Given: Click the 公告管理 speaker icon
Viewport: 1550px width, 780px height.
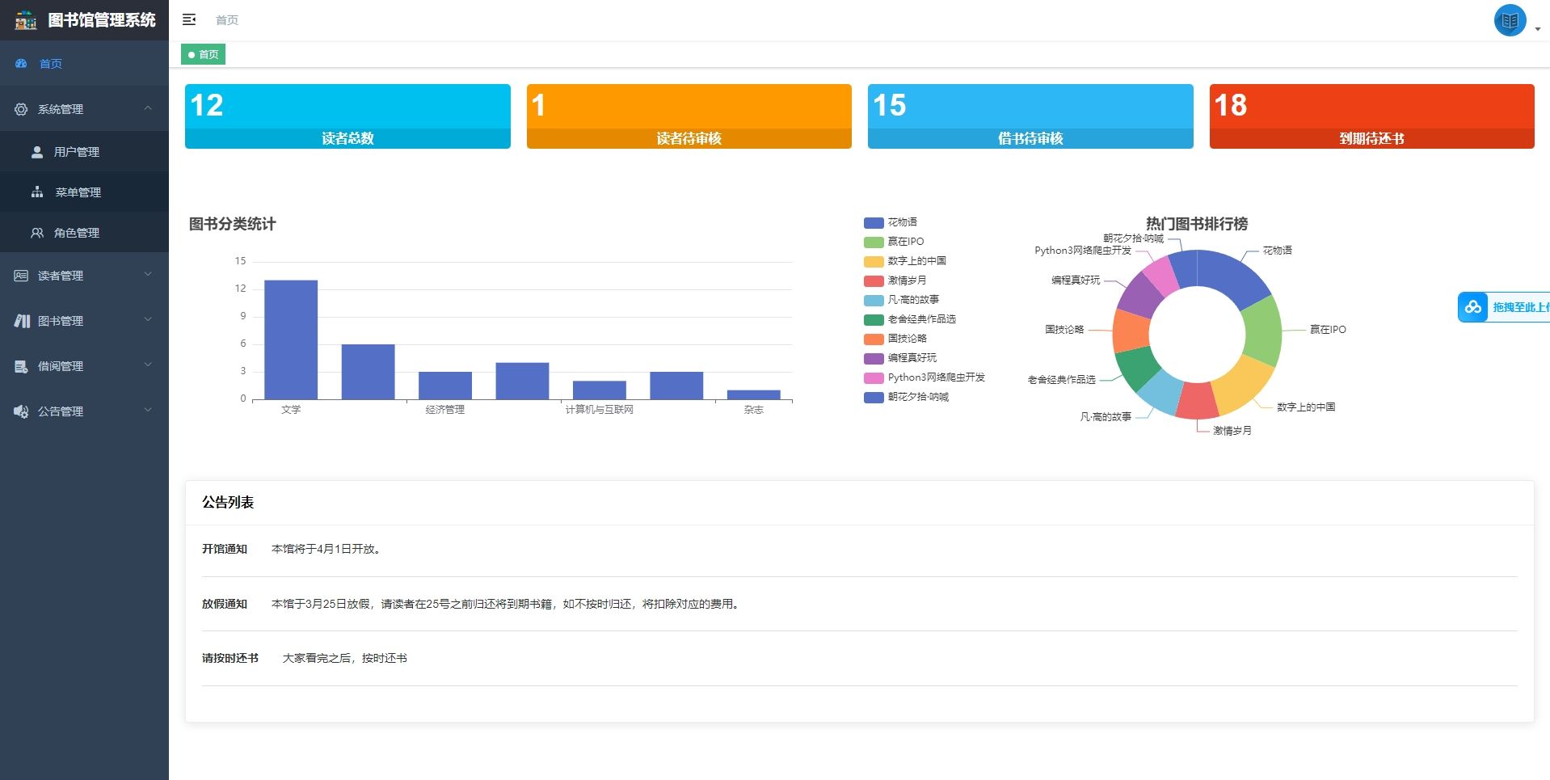Looking at the screenshot, I should [20, 411].
